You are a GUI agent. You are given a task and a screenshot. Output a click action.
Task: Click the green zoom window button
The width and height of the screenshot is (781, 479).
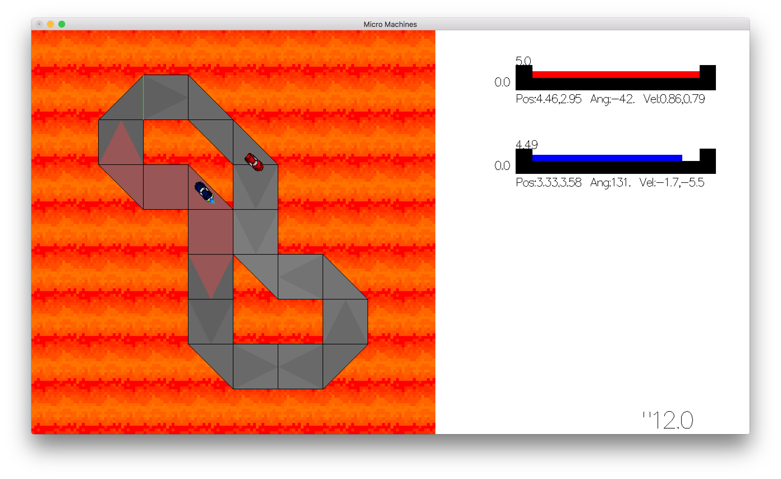click(x=62, y=24)
